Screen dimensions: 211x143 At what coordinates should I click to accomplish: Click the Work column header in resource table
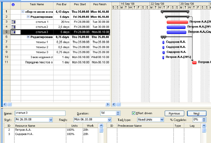click(x=90, y=126)
